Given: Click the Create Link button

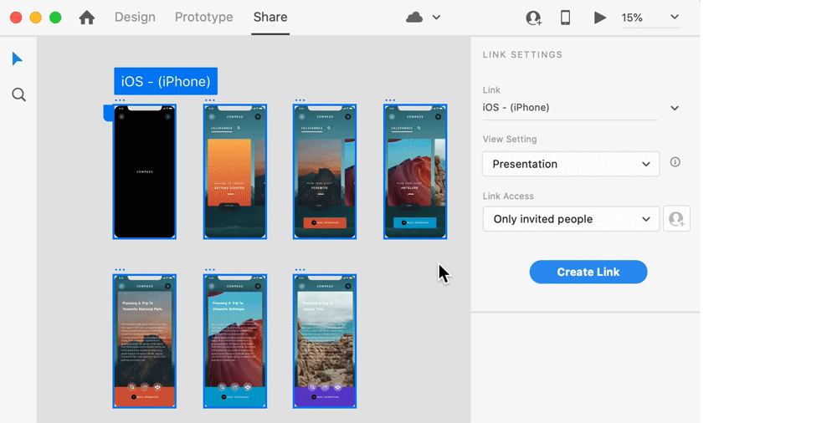Looking at the screenshot, I should click(x=588, y=272).
